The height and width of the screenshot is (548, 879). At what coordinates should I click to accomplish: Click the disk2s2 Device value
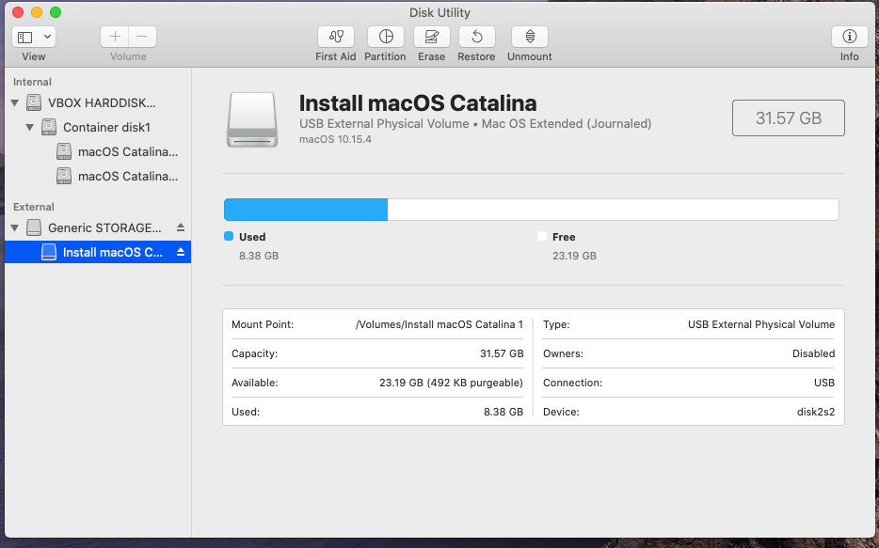point(816,412)
